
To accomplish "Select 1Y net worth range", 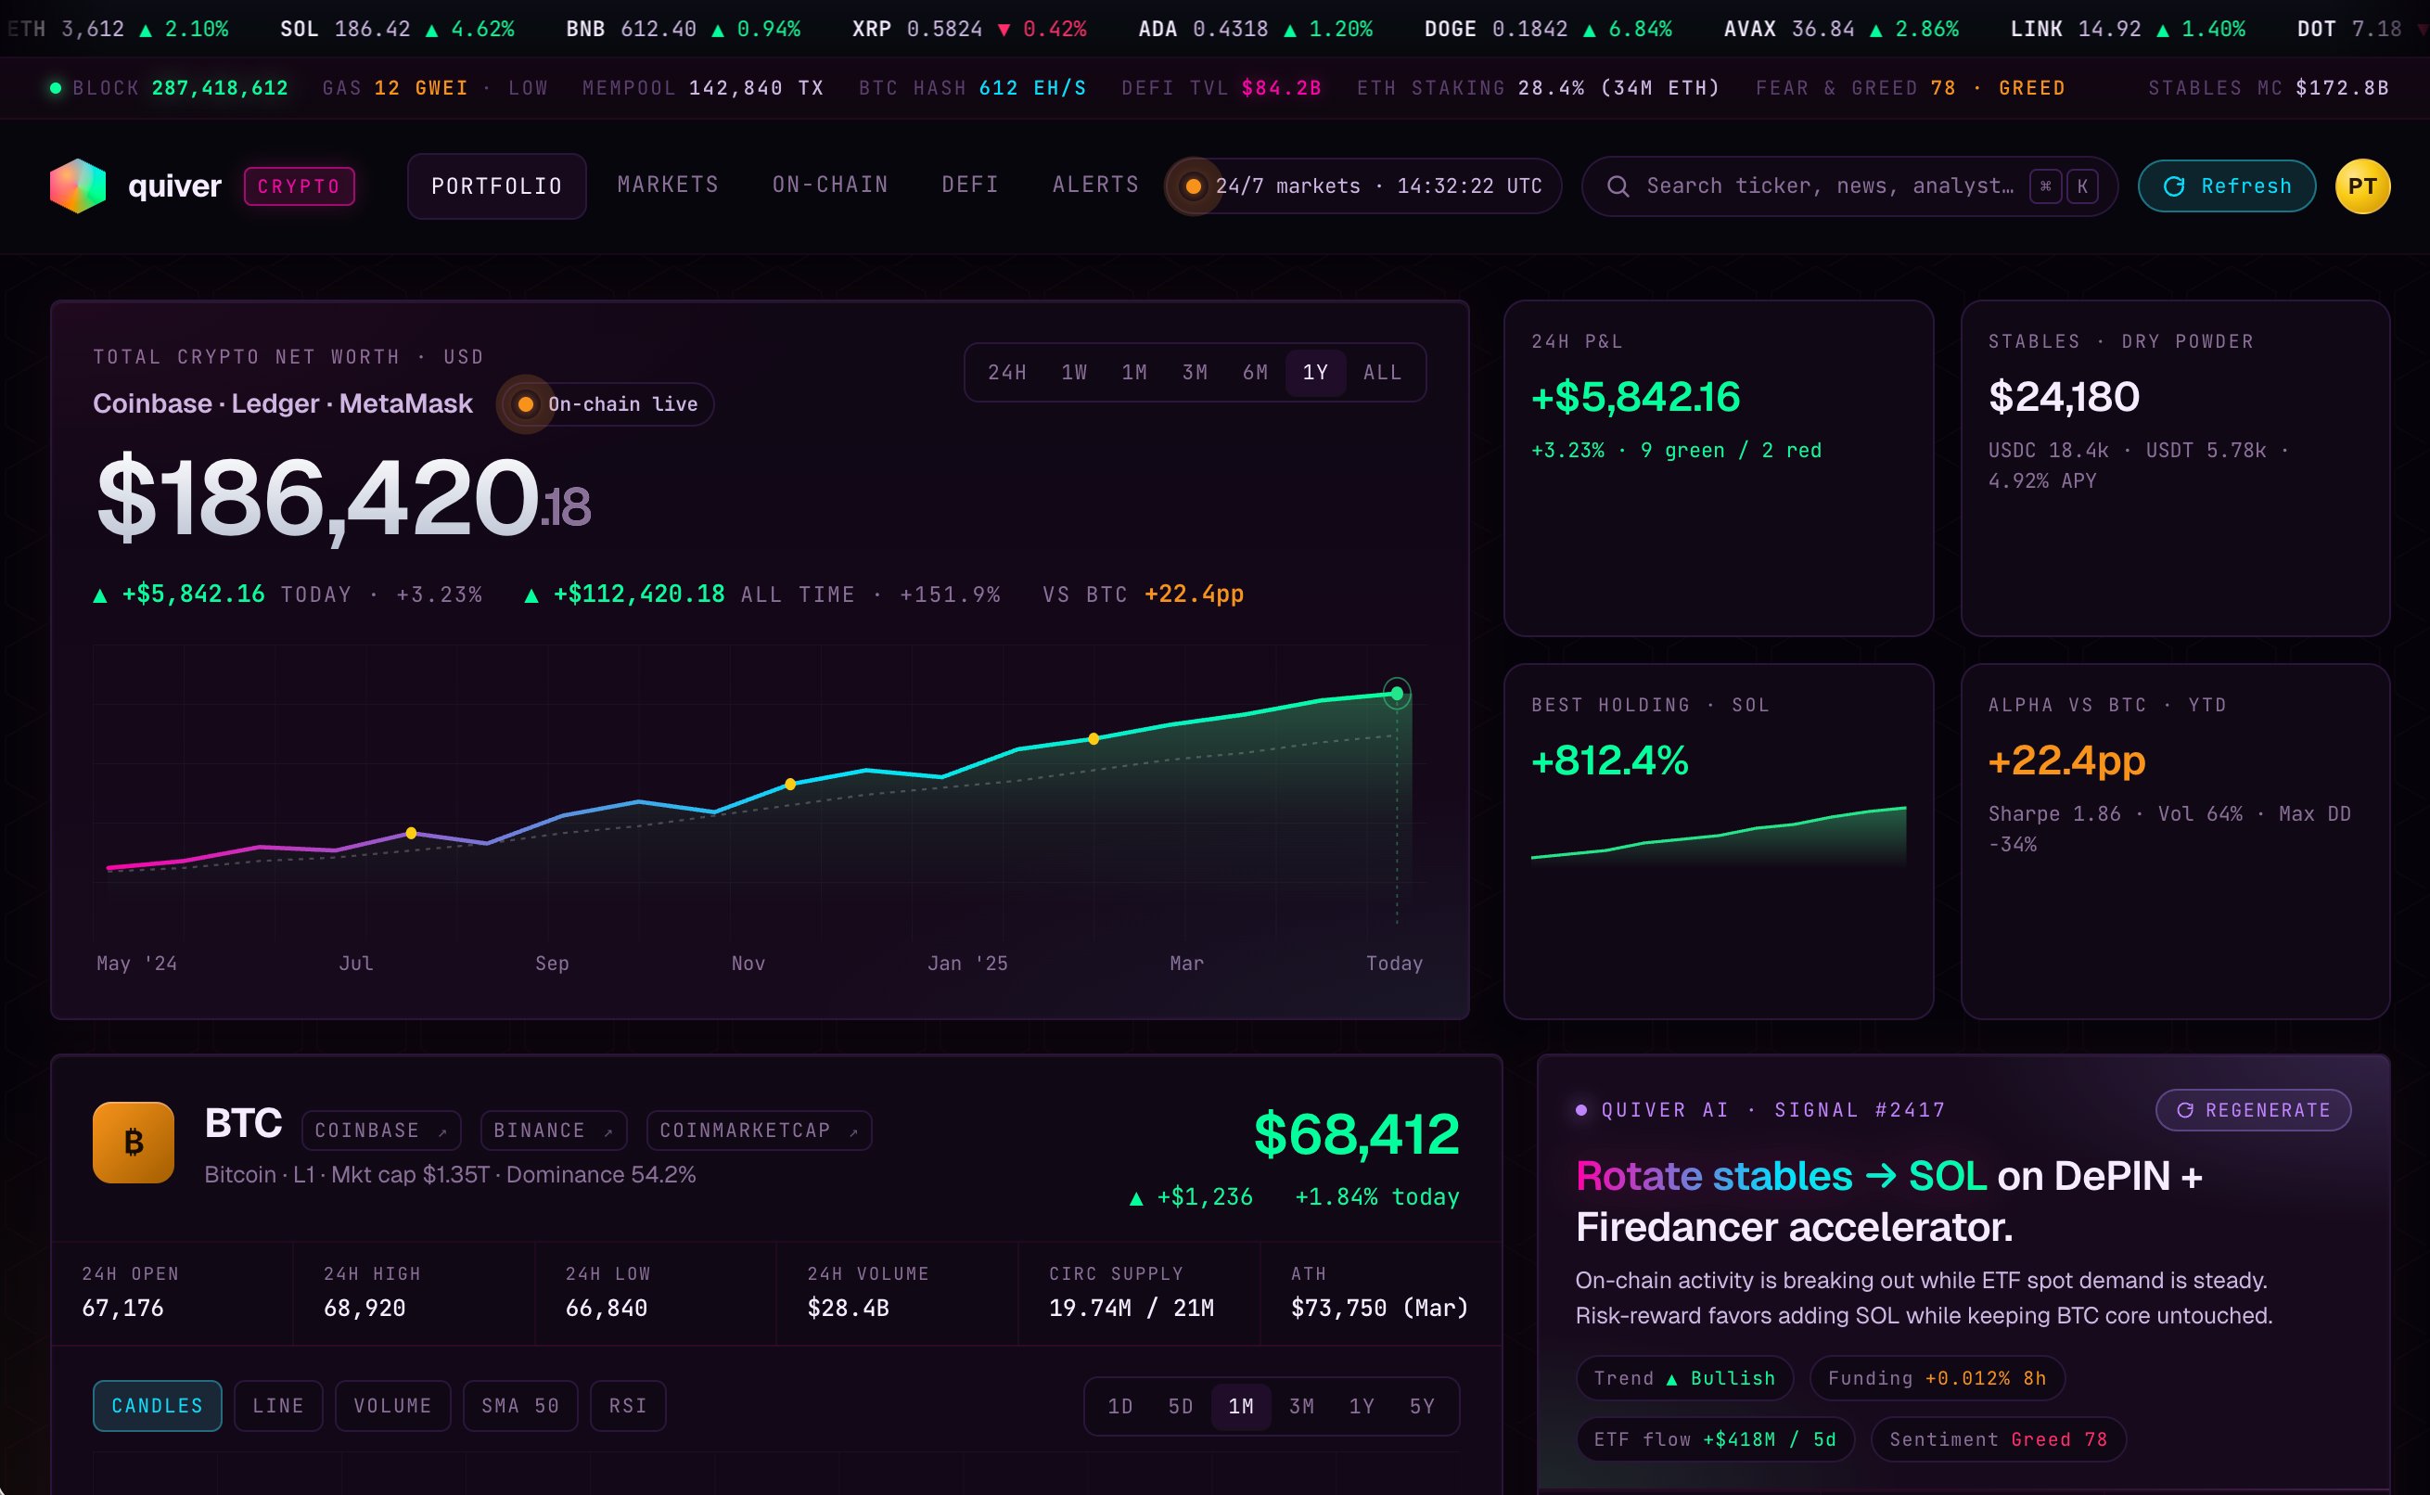I will (x=1315, y=373).
